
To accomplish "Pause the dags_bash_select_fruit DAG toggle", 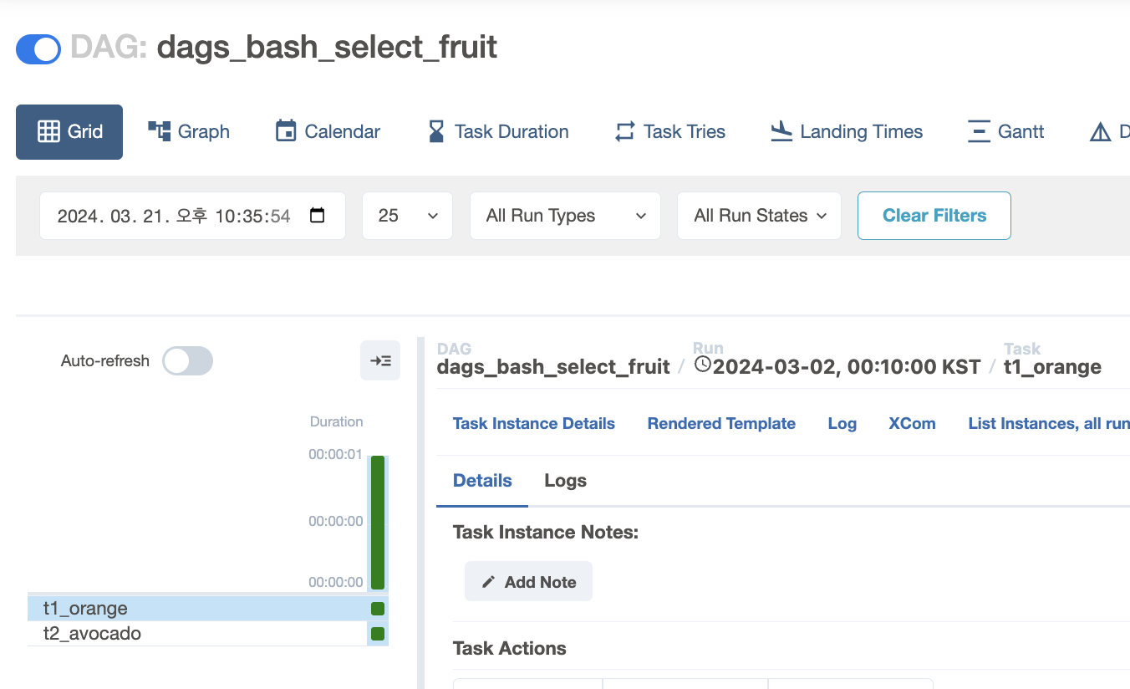I will tap(38, 48).
